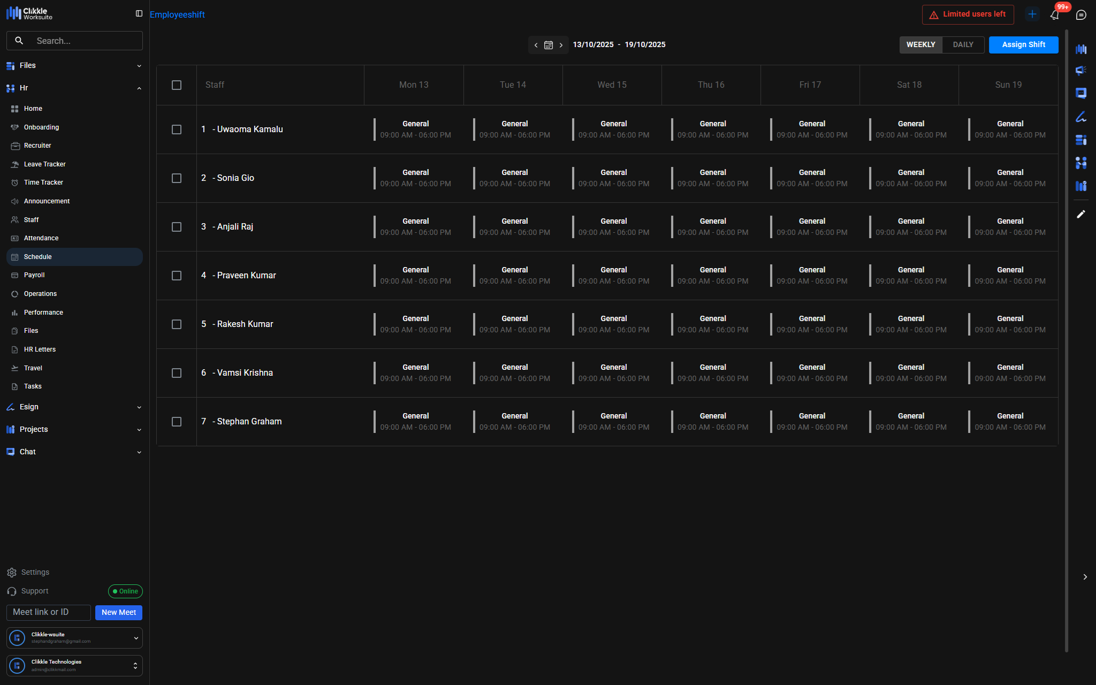The image size is (1096, 685).
Task: Open Payroll in the Hr menu
Action: (34, 275)
